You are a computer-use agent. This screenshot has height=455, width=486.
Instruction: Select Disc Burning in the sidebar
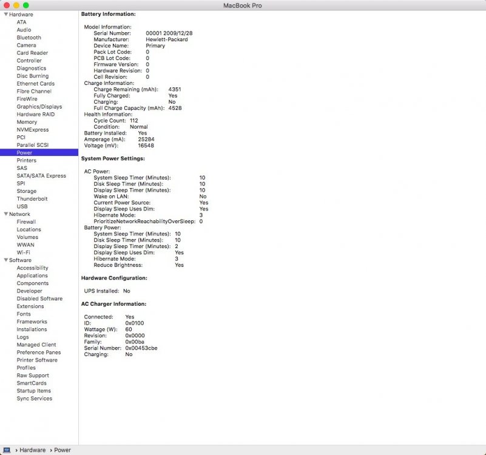[x=33, y=76]
